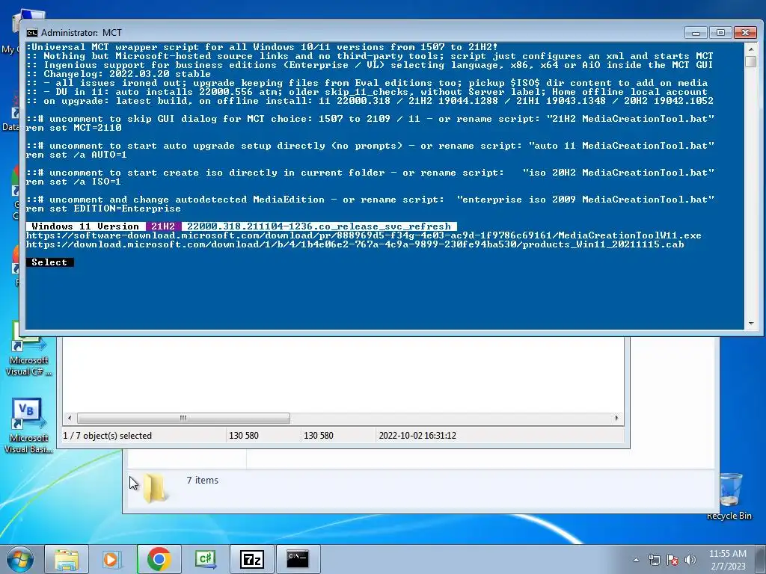The height and width of the screenshot is (574, 766).
Task: Click the 'rem set MCT=2110' line
Action: pos(74,128)
